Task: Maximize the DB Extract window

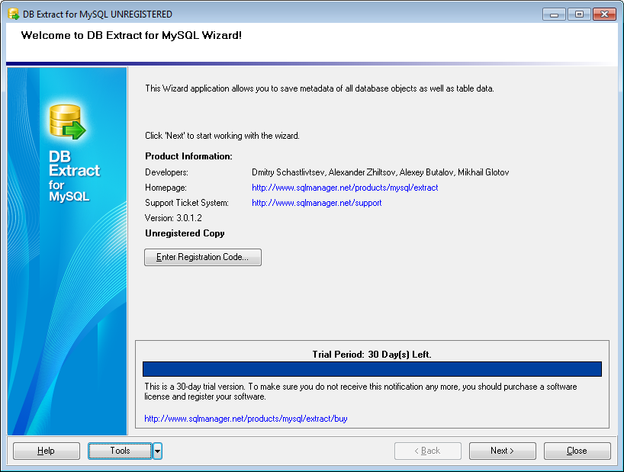Action: tap(578, 14)
